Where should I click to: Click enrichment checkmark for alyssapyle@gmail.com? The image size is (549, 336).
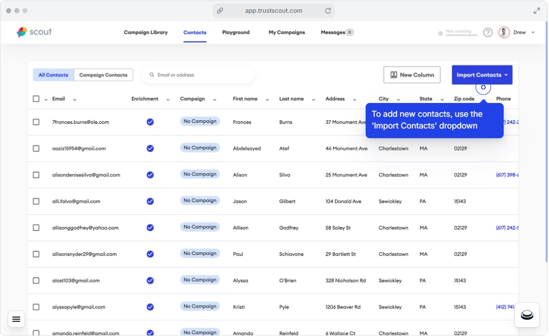pos(150,307)
